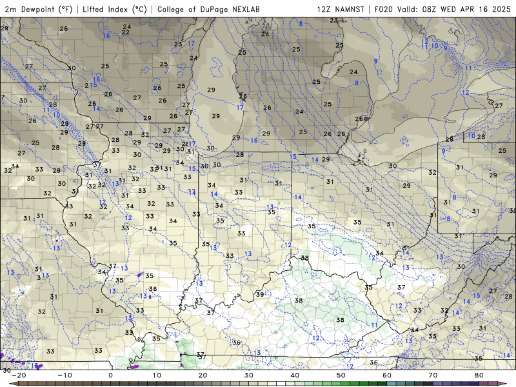The height and width of the screenshot is (387, 516).
Task: Click the "0" color scale label
Action: point(110,375)
